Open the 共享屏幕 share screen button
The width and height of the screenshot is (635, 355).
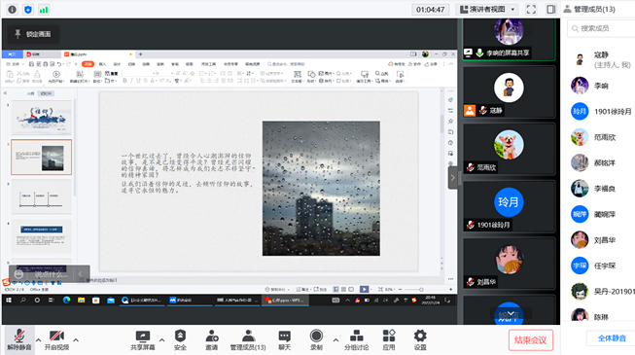pos(143,340)
